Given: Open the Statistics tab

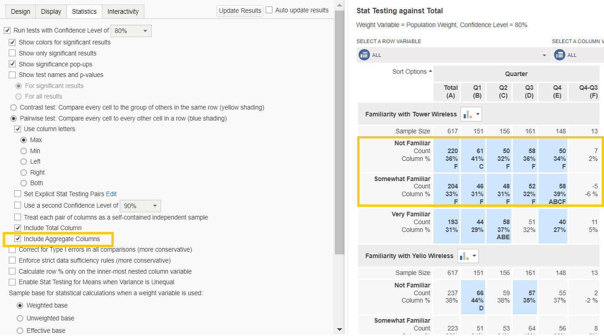Looking at the screenshot, I should [84, 12].
